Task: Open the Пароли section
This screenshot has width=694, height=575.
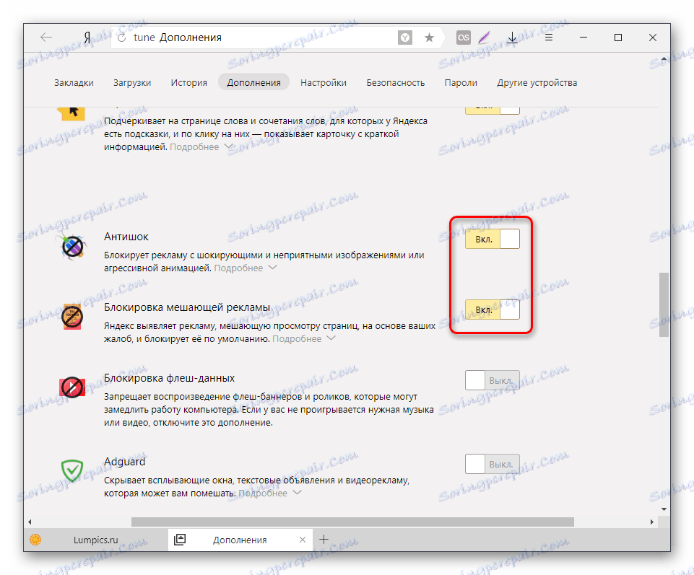Action: click(x=461, y=83)
